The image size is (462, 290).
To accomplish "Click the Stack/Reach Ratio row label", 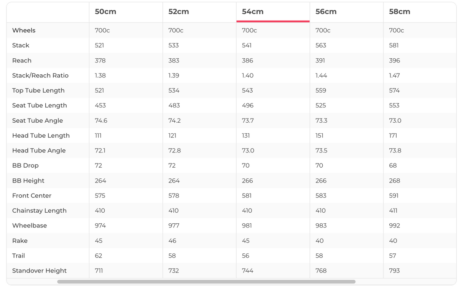I will click(x=40, y=75).
